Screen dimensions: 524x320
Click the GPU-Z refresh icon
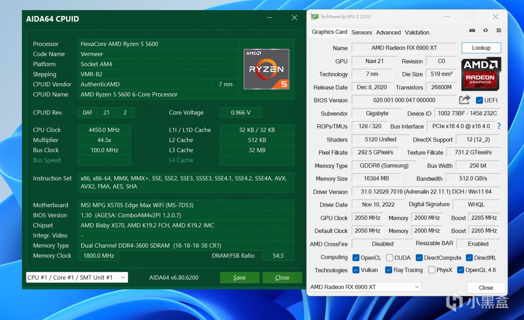[485, 31]
